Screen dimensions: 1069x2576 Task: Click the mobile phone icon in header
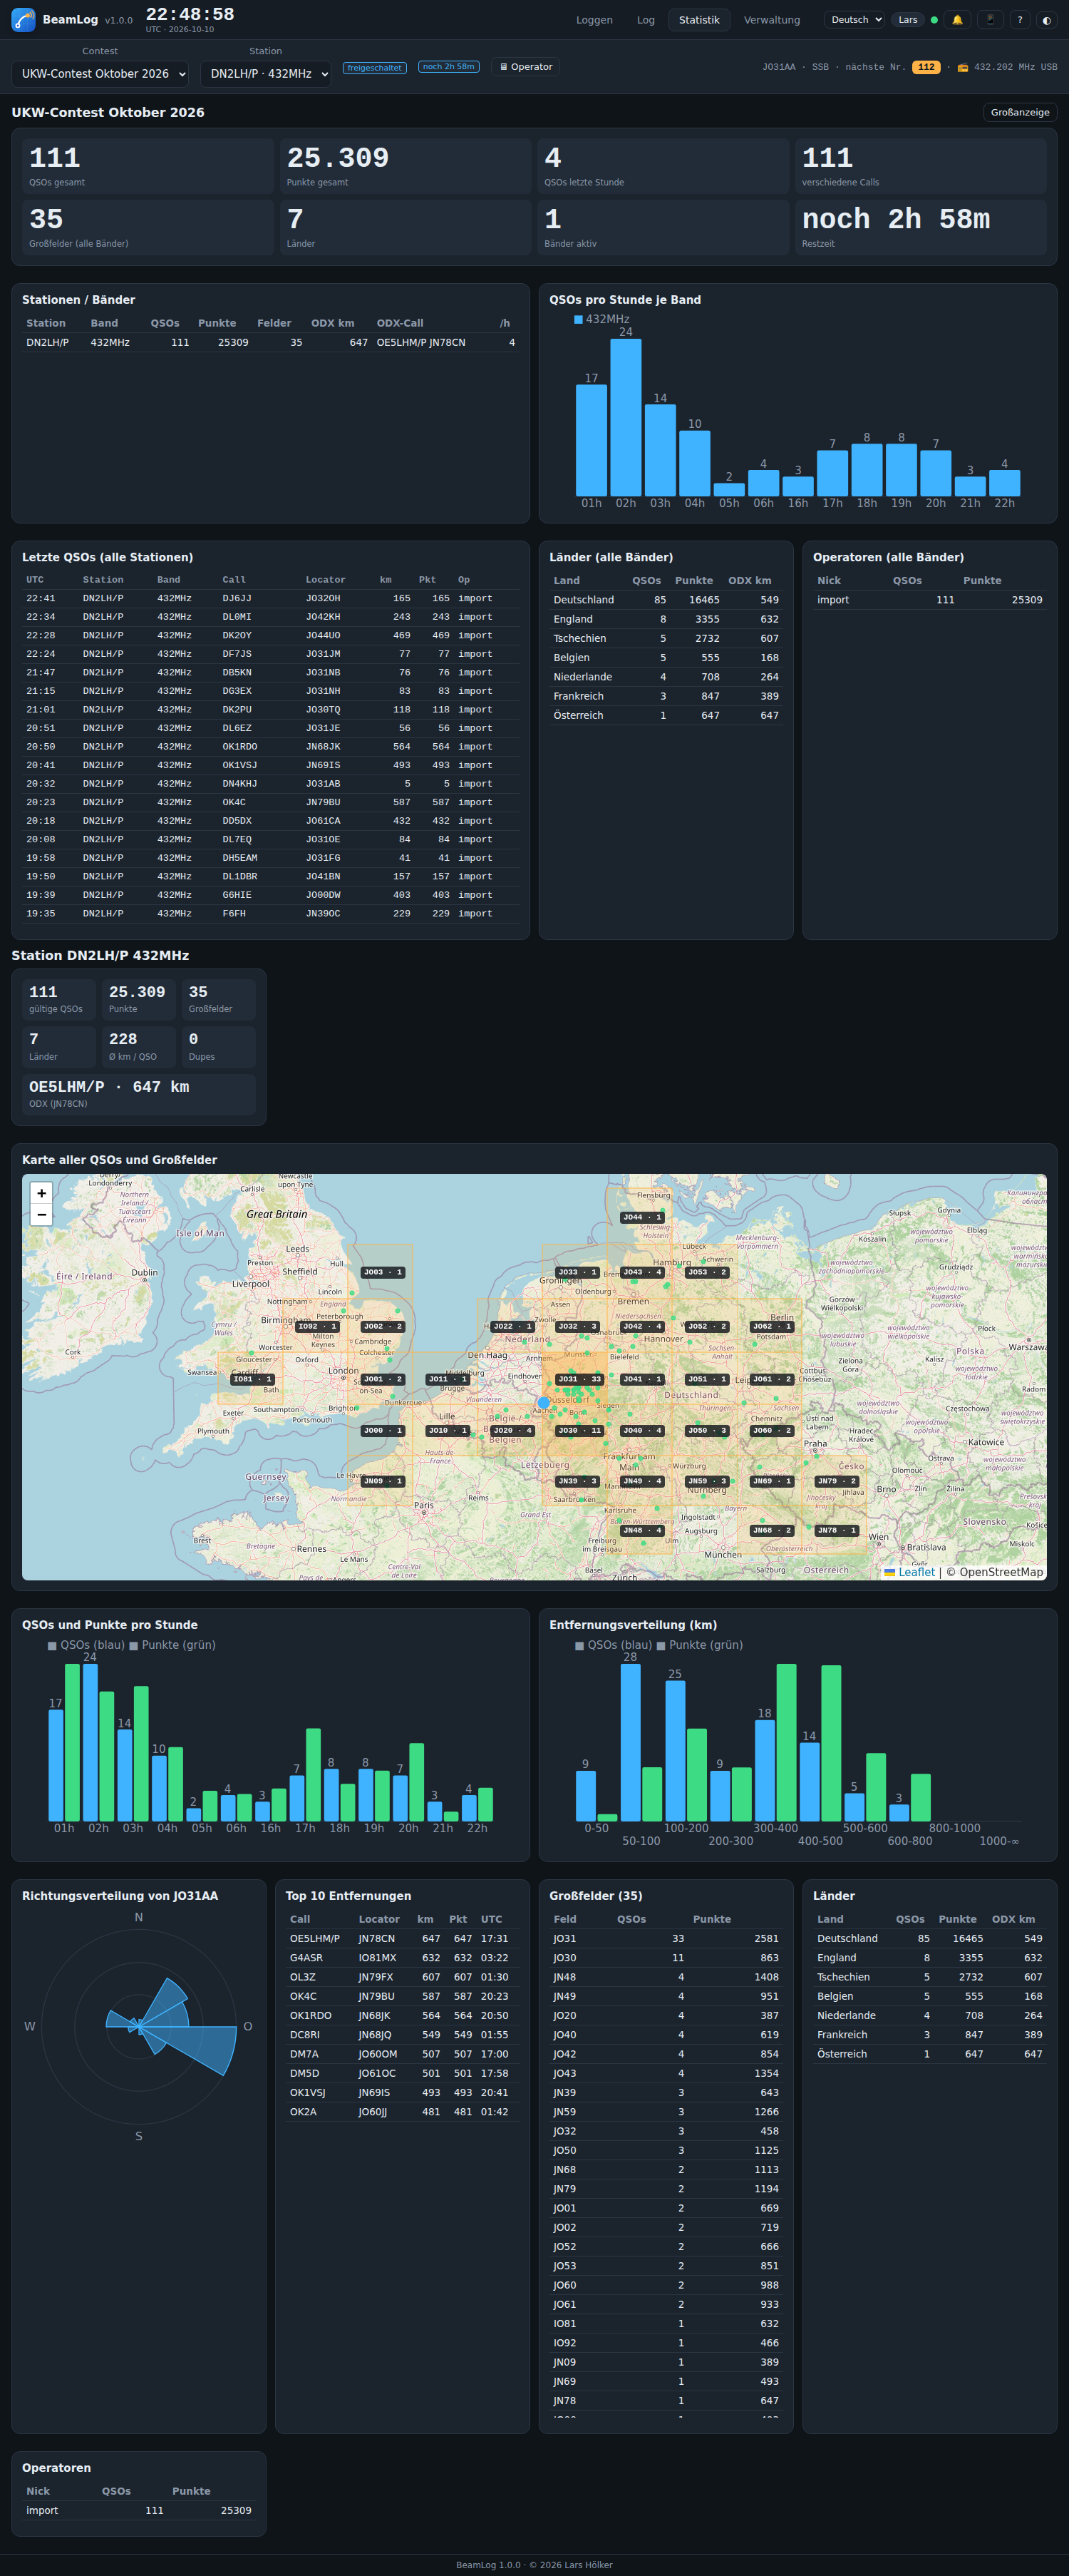pos(990,20)
